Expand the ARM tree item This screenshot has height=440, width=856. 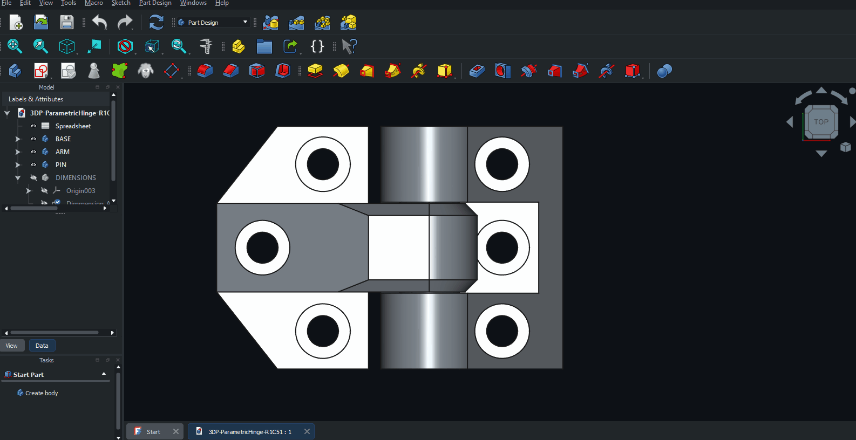click(x=18, y=152)
